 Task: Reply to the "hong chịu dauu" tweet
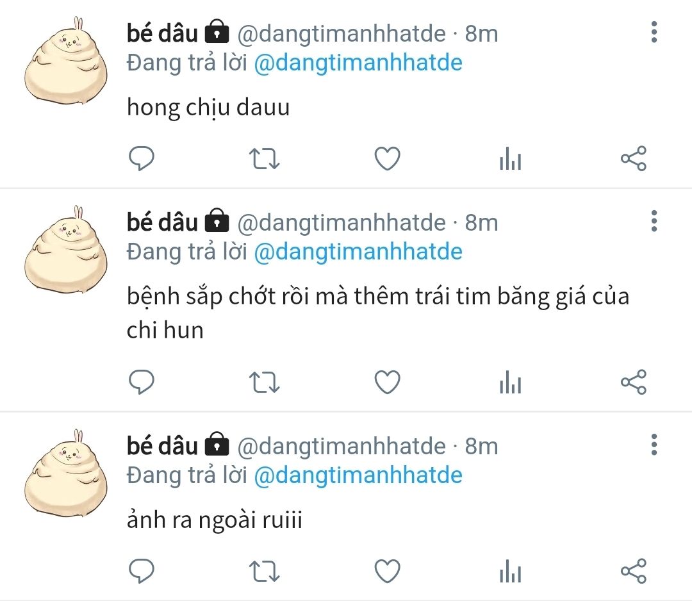[141, 158]
